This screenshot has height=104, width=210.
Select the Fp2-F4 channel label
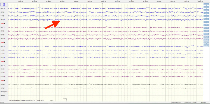[3, 46]
